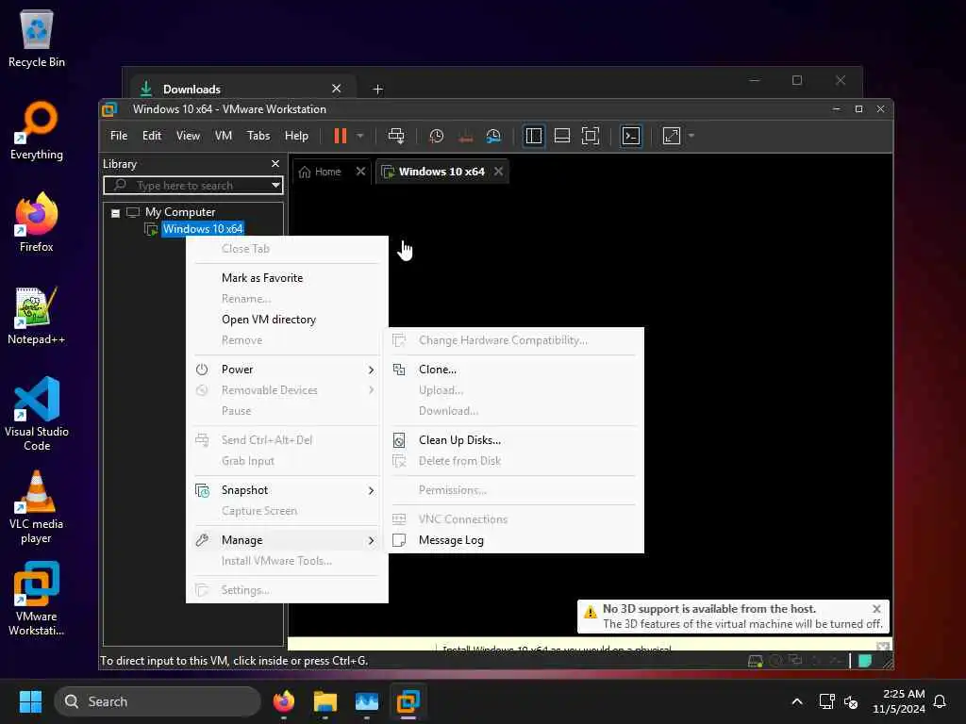Image resolution: width=966 pixels, height=724 pixels.
Task: Close the Windows 10 x64 tab
Action: pyautogui.click(x=498, y=172)
